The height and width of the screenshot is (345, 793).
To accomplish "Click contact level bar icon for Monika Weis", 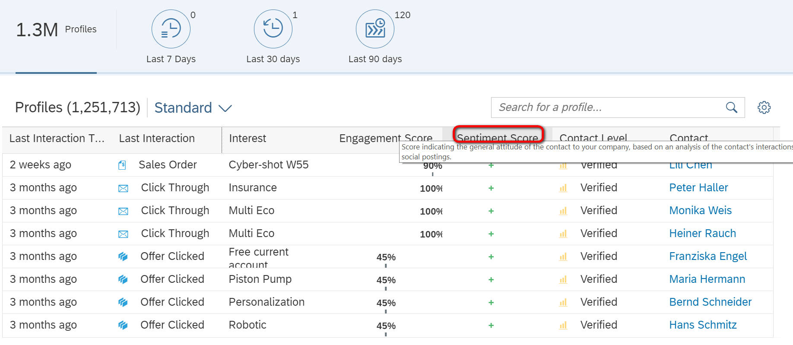I will pyautogui.click(x=563, y=211).
